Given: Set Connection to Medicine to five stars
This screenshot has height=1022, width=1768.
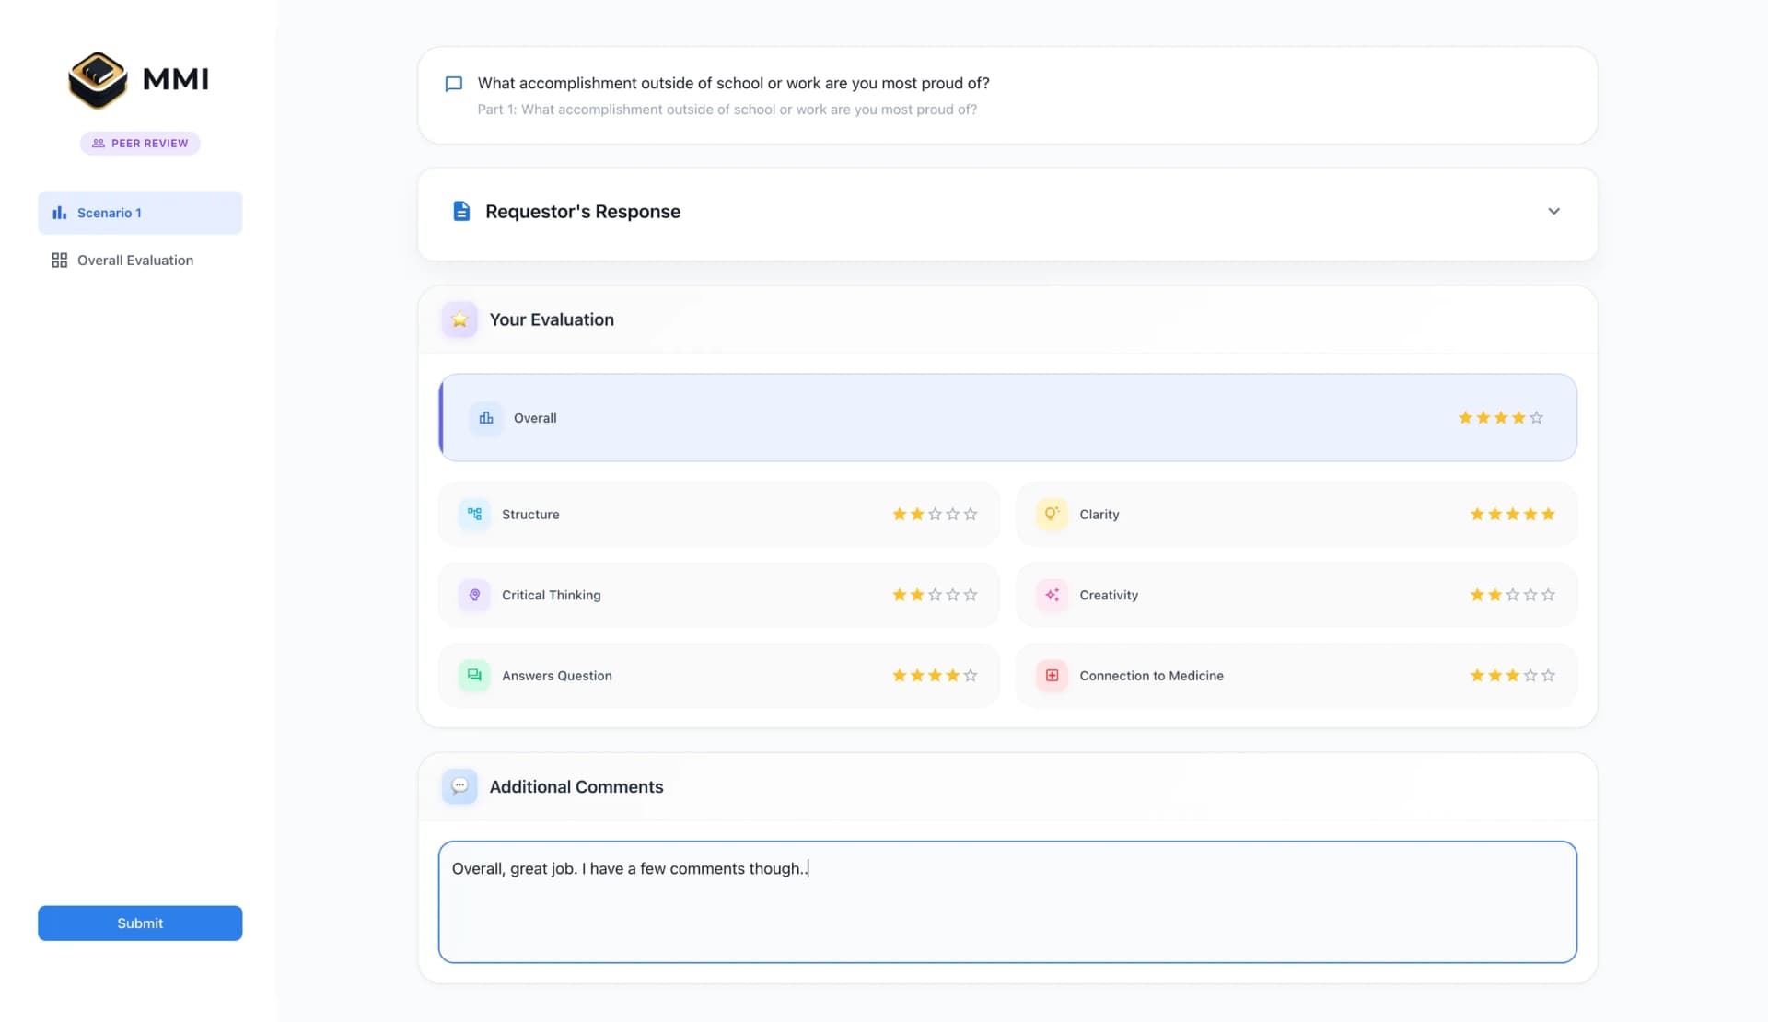Looking at the screenshot, I should (x=1548, y=675).
